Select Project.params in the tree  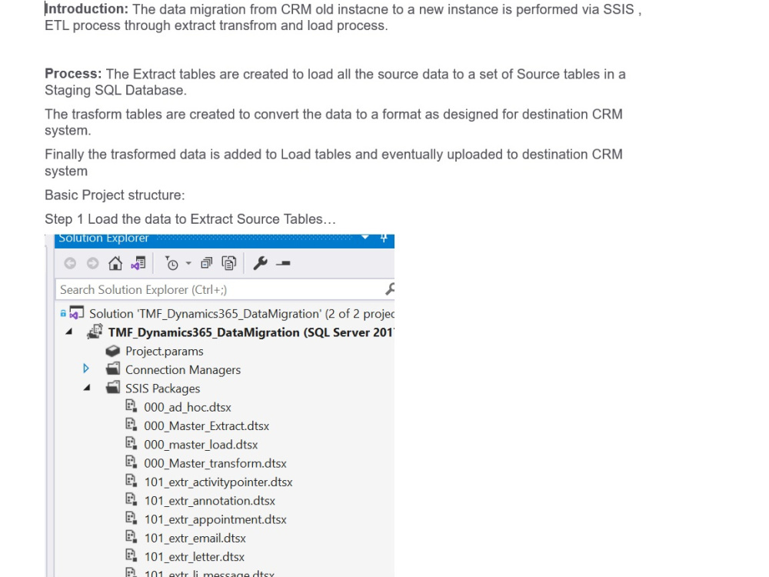[165, 352]
